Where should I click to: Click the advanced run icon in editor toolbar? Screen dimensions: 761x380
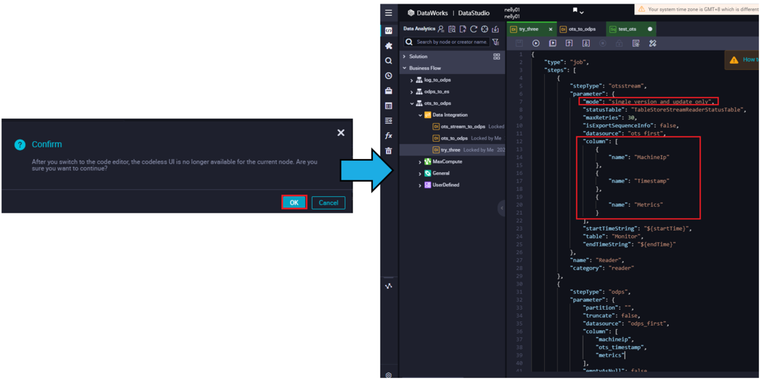click(x=552, y=43)
